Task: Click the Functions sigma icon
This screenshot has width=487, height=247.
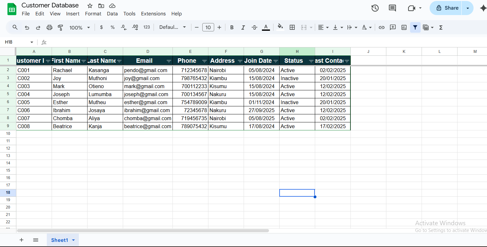Action: (441, 27)
